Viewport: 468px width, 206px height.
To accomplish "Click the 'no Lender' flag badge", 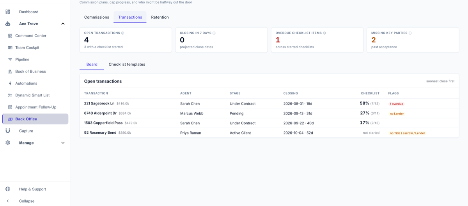I will pyautogui.click(x=397, y=113).
